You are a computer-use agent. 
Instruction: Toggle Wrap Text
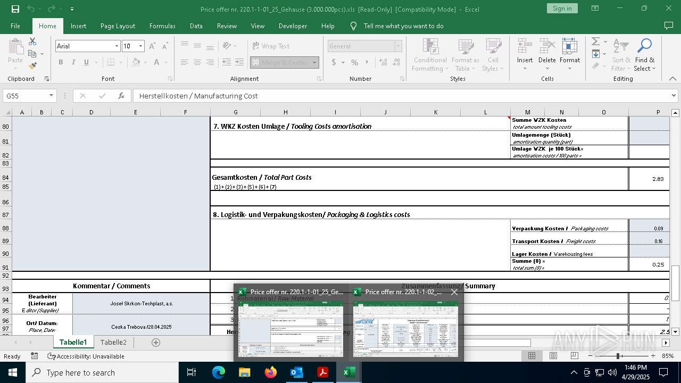271,46
